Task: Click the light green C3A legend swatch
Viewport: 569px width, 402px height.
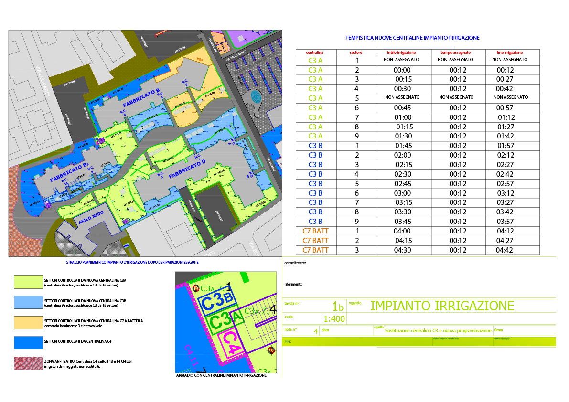Action: click(28, 282)
